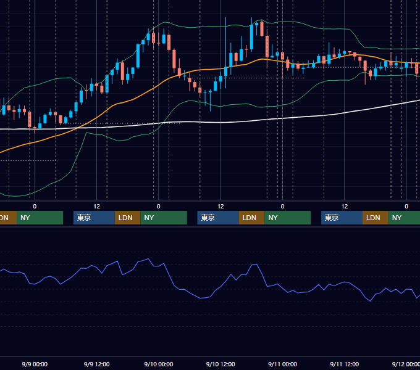Click the 9/11 00:00 date label
Viewport: 420px width, 370px height.
pos(283,364)
